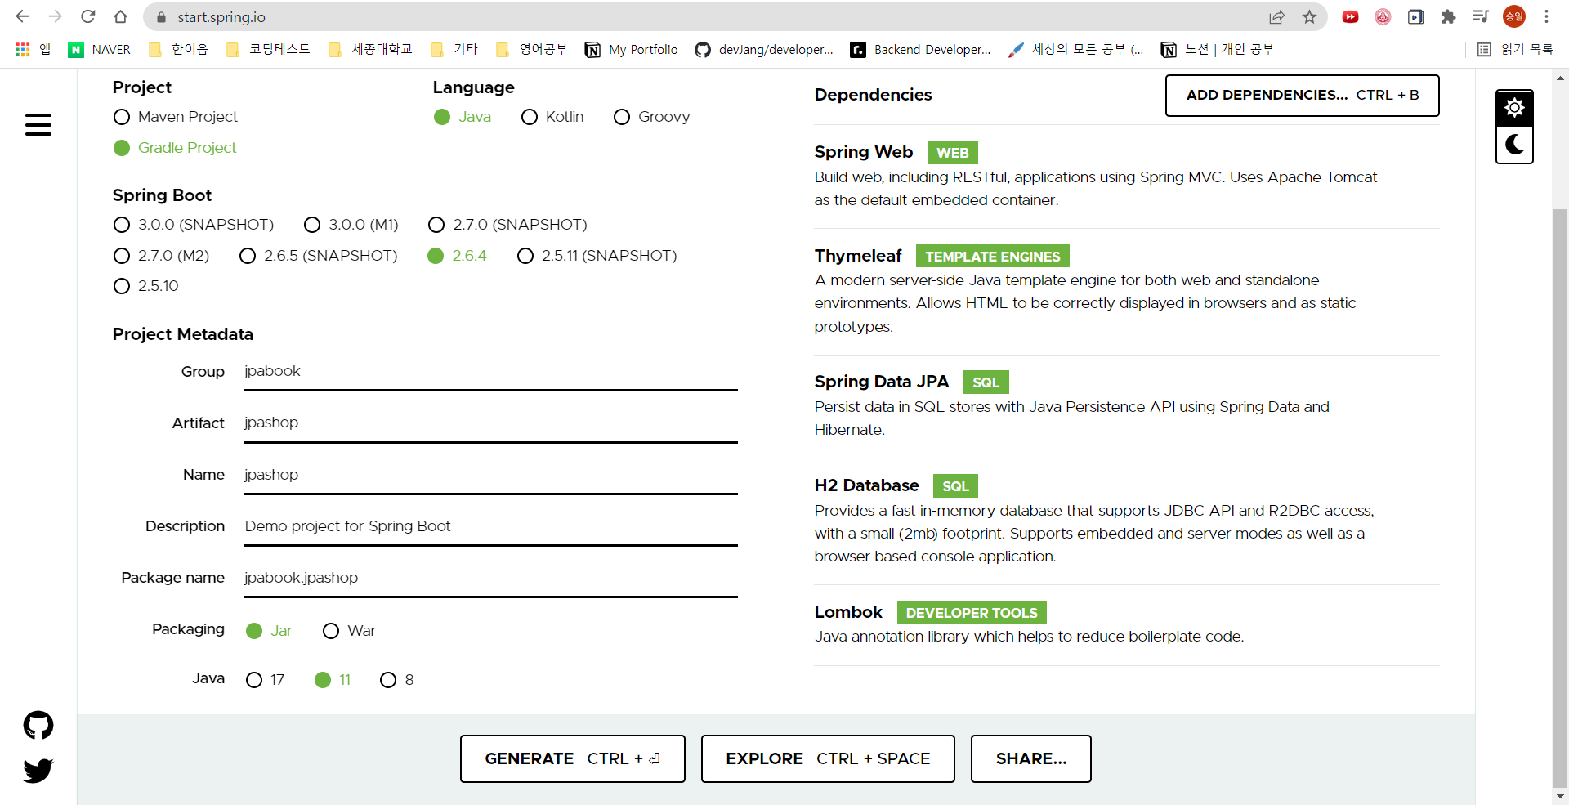Open the 코딩테스트 bookmark folder

point(269,50)
